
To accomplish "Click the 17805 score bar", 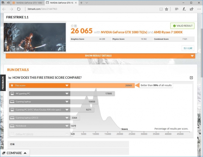I will (92, 94).
